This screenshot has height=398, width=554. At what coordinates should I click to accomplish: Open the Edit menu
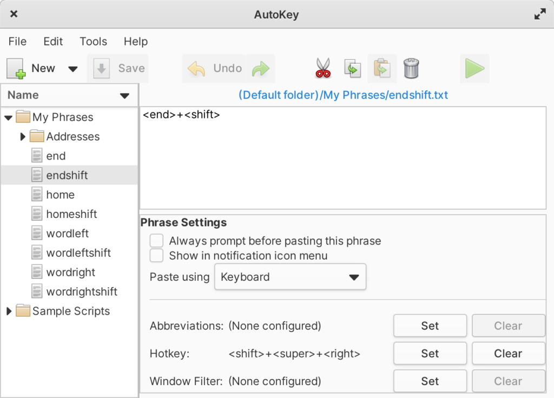point(53,41)
